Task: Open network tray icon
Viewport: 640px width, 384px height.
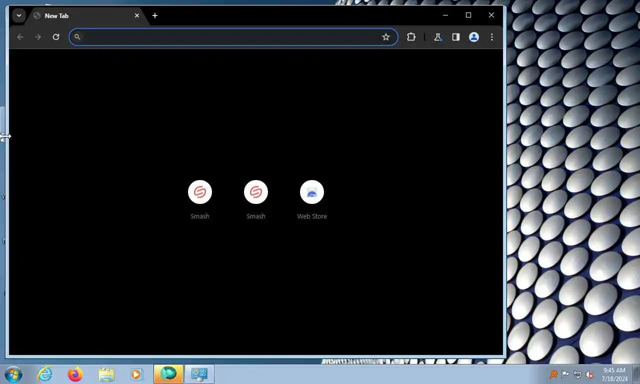Action: (577, 374)
